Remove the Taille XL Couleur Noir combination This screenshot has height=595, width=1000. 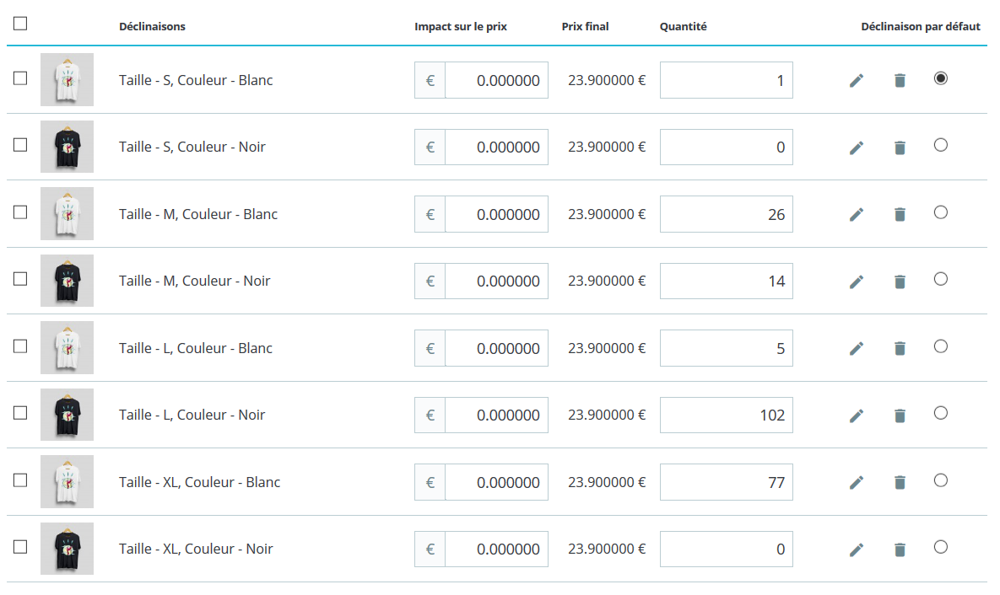(x=900, y=549)
